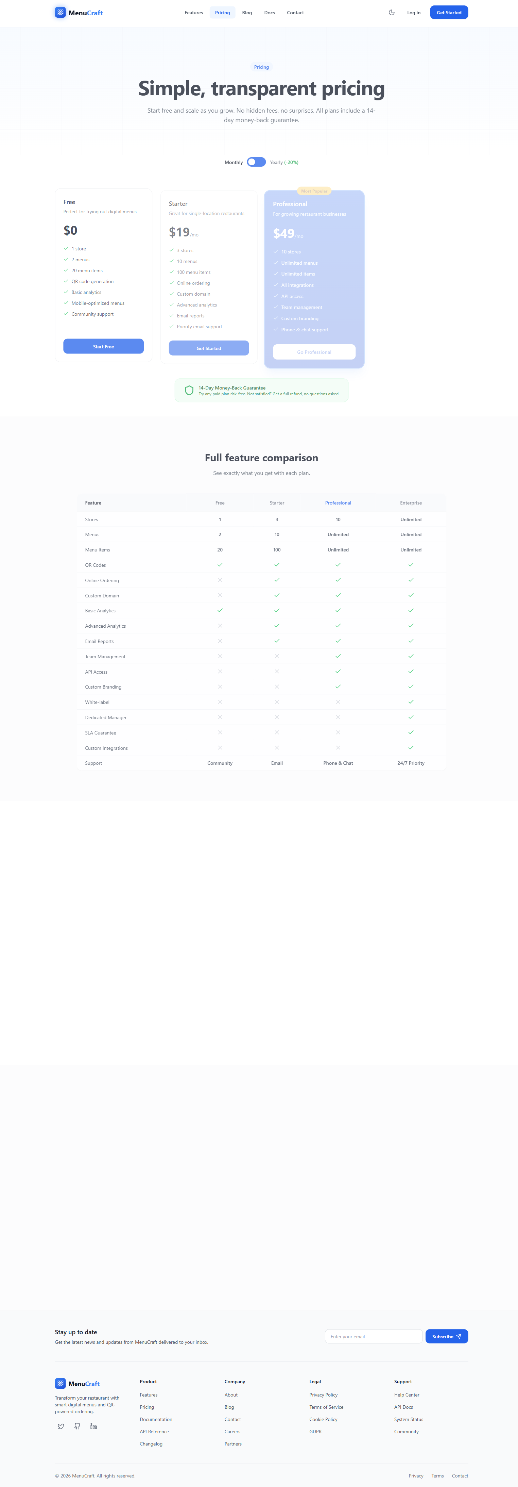Open Docs in the top navigation
518x1487 pixels.
click(x=270, y=13)
